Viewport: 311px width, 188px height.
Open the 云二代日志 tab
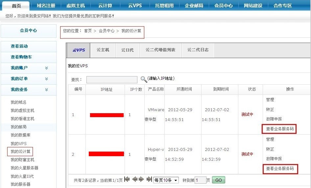[x=198, y=50]
